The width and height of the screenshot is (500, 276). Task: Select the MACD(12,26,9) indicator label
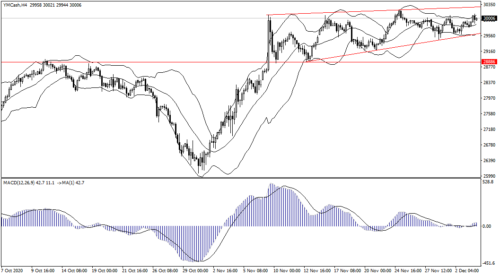[21, 182]
